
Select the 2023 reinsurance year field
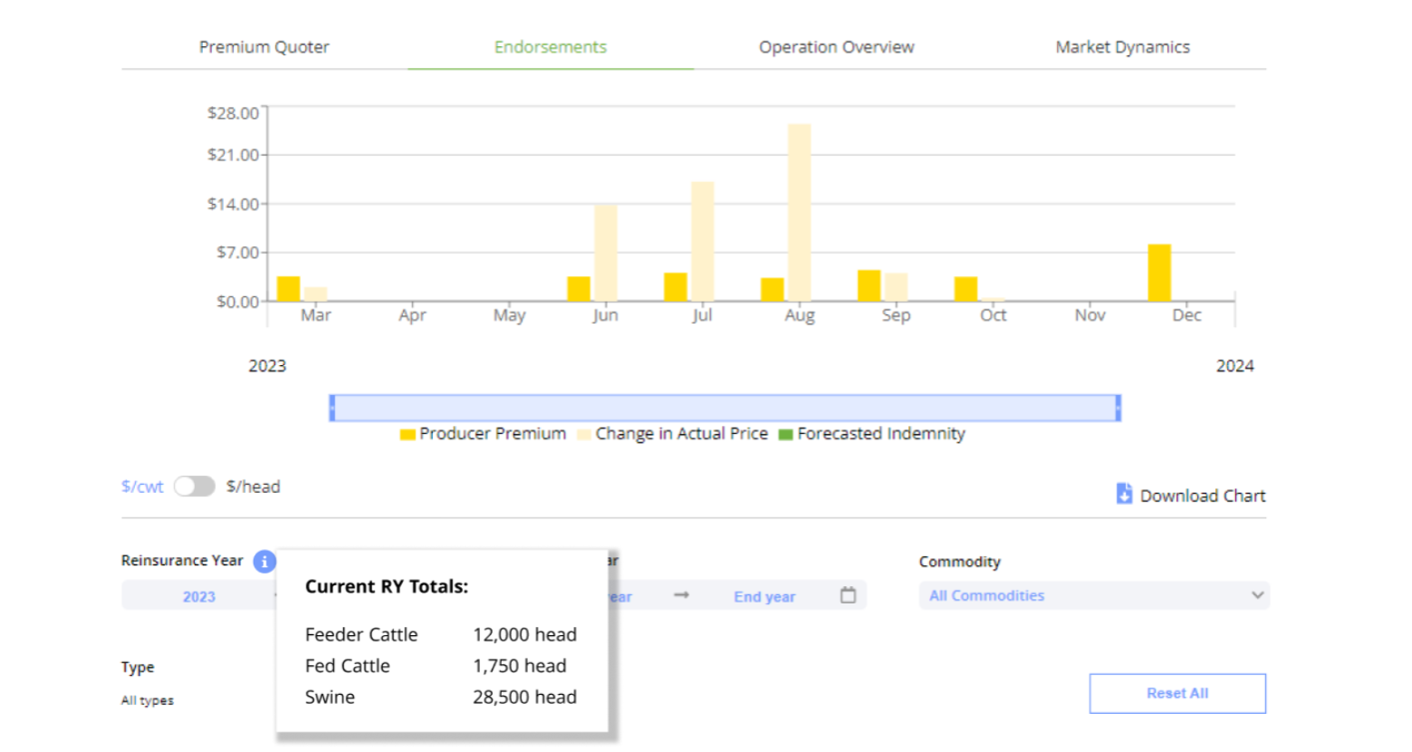coord(199,596)
